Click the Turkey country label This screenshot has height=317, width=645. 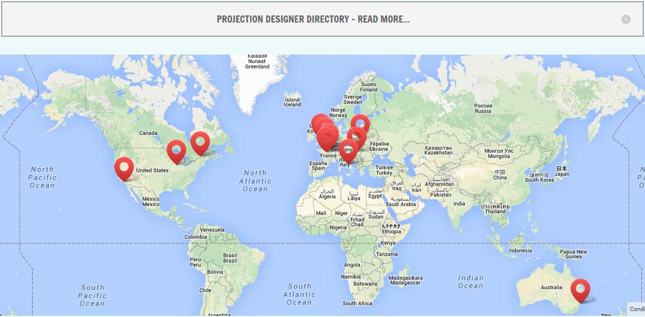pos(384,170)
